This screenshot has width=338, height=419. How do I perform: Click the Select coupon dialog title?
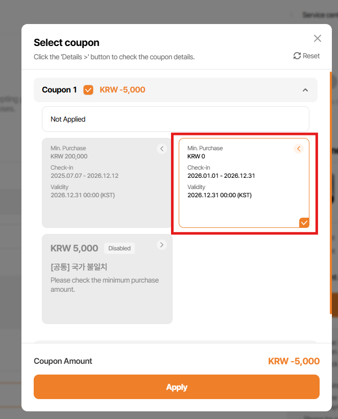(66, 42)
